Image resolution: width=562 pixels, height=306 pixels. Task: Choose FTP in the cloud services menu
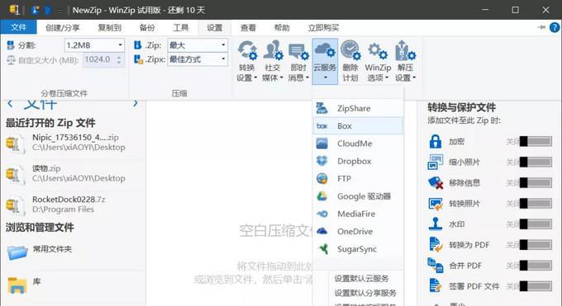tap(358, 179)
